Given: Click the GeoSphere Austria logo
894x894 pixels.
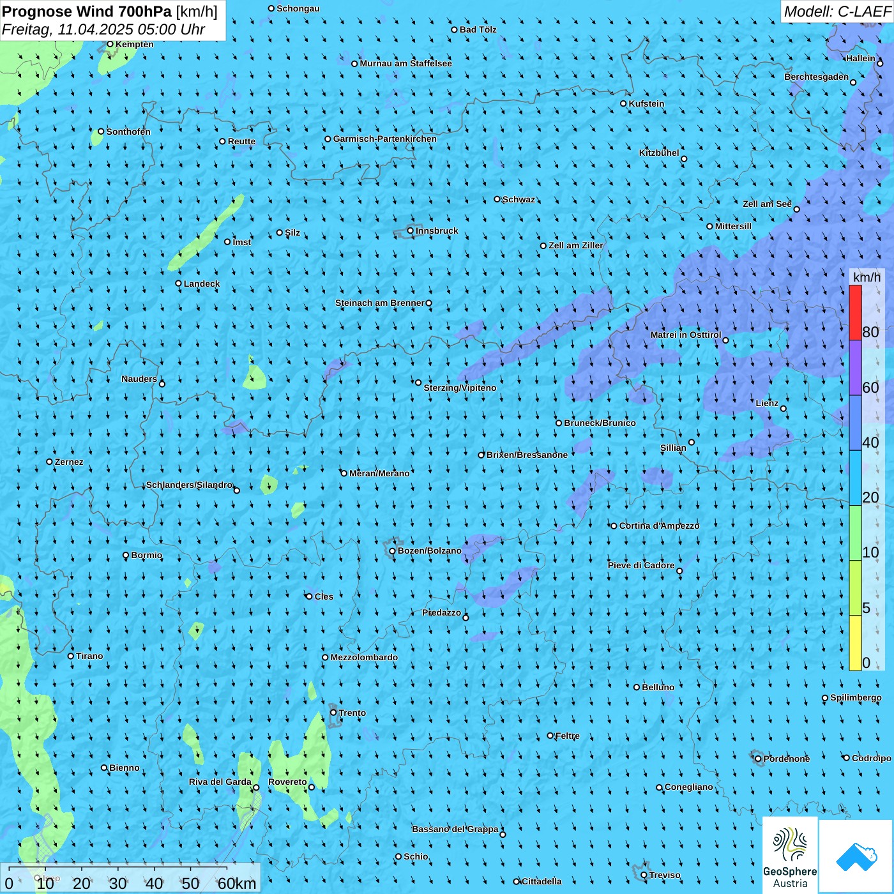Looking at the screenshot, I should click(x=790, y=855).
